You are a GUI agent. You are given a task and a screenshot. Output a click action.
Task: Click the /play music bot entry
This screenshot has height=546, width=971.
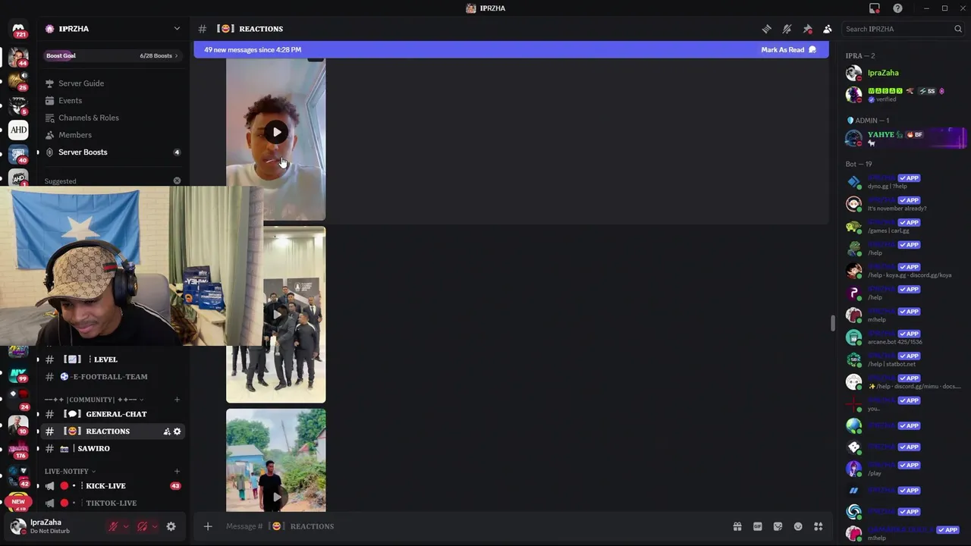tap(904, 469)
